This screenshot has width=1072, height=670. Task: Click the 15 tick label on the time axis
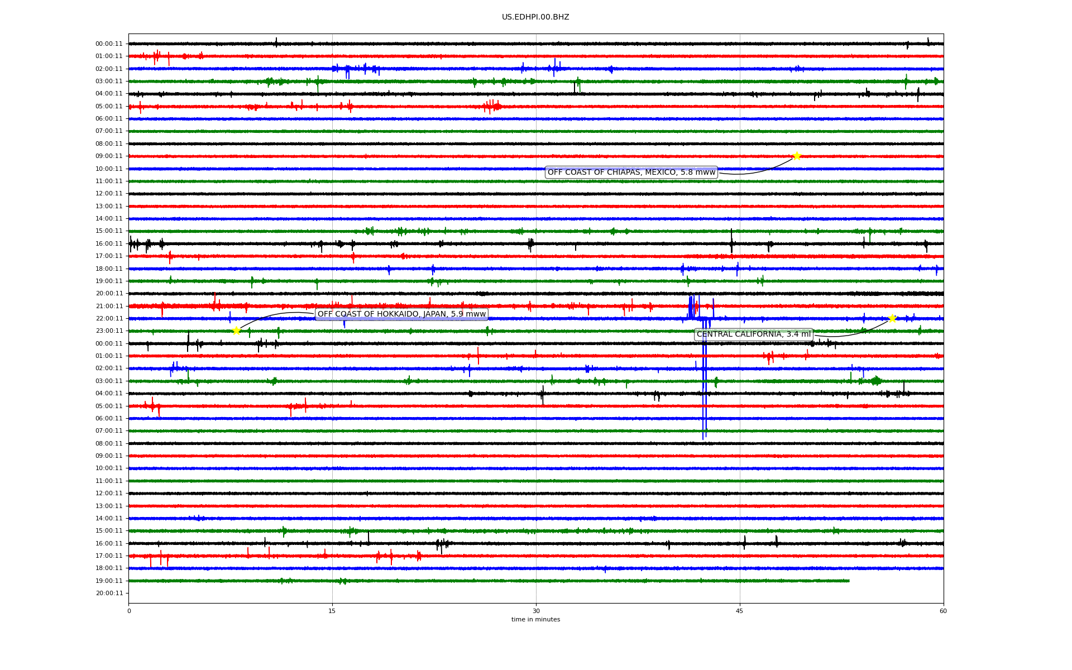coord(332,611)
